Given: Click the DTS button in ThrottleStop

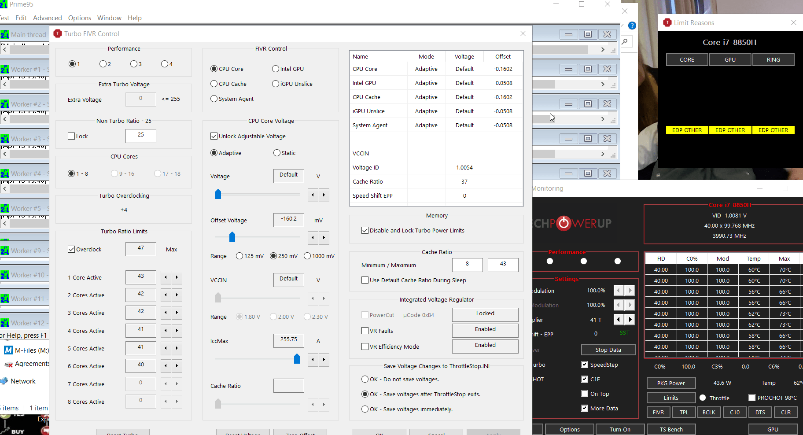Looking at the screenshot, I should (x=760, y=412).
